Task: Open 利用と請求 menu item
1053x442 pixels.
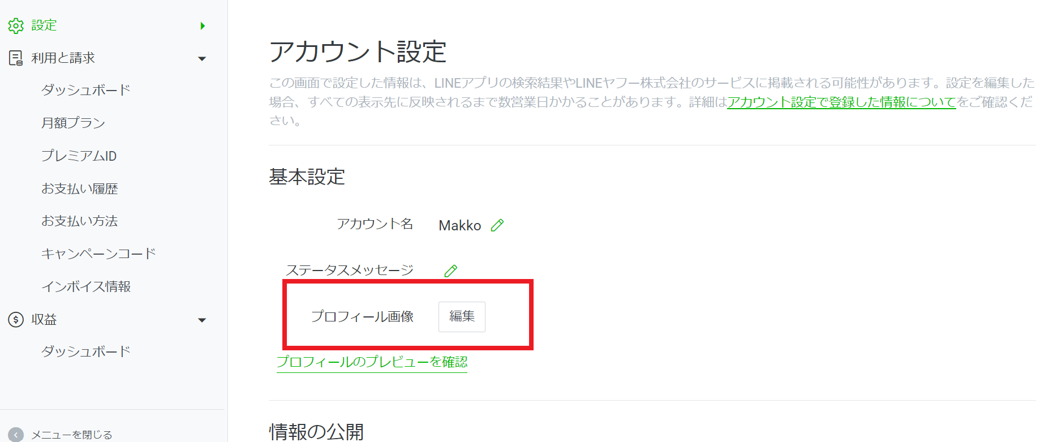Action: tap(63, 58)
